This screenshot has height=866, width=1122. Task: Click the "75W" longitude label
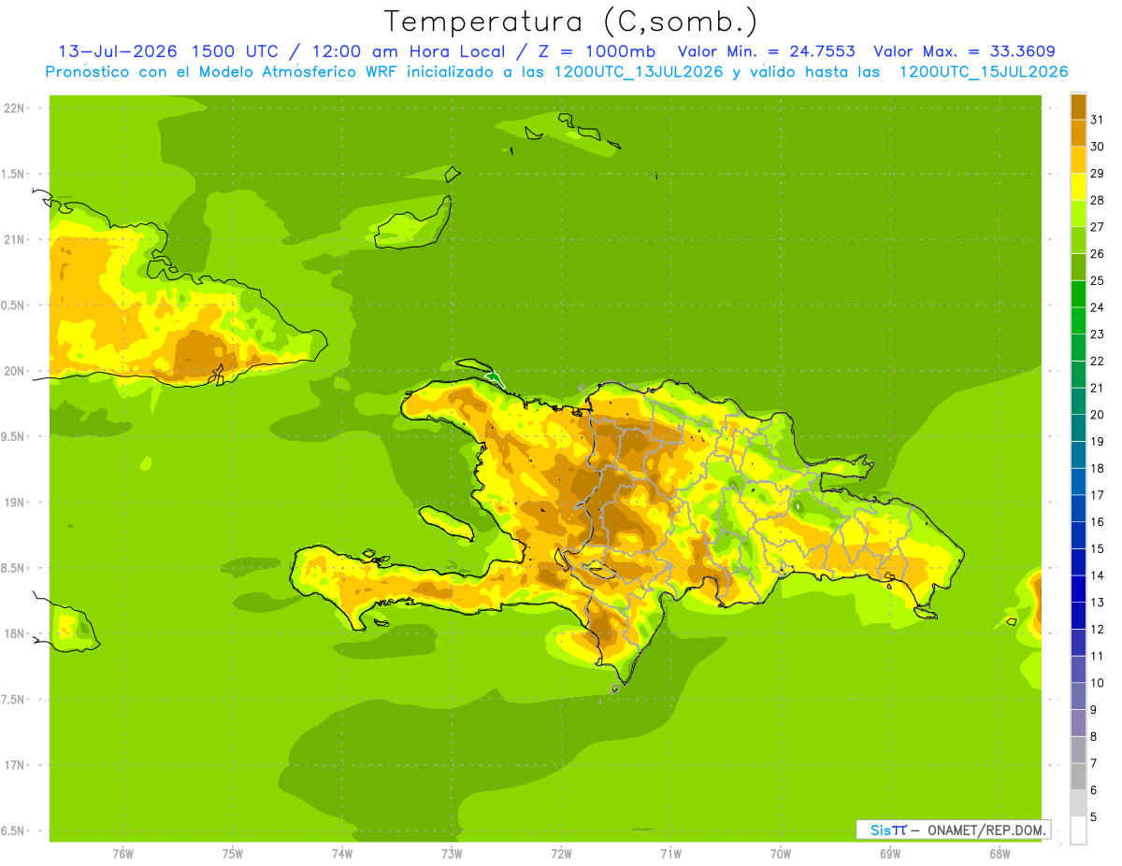233,853
